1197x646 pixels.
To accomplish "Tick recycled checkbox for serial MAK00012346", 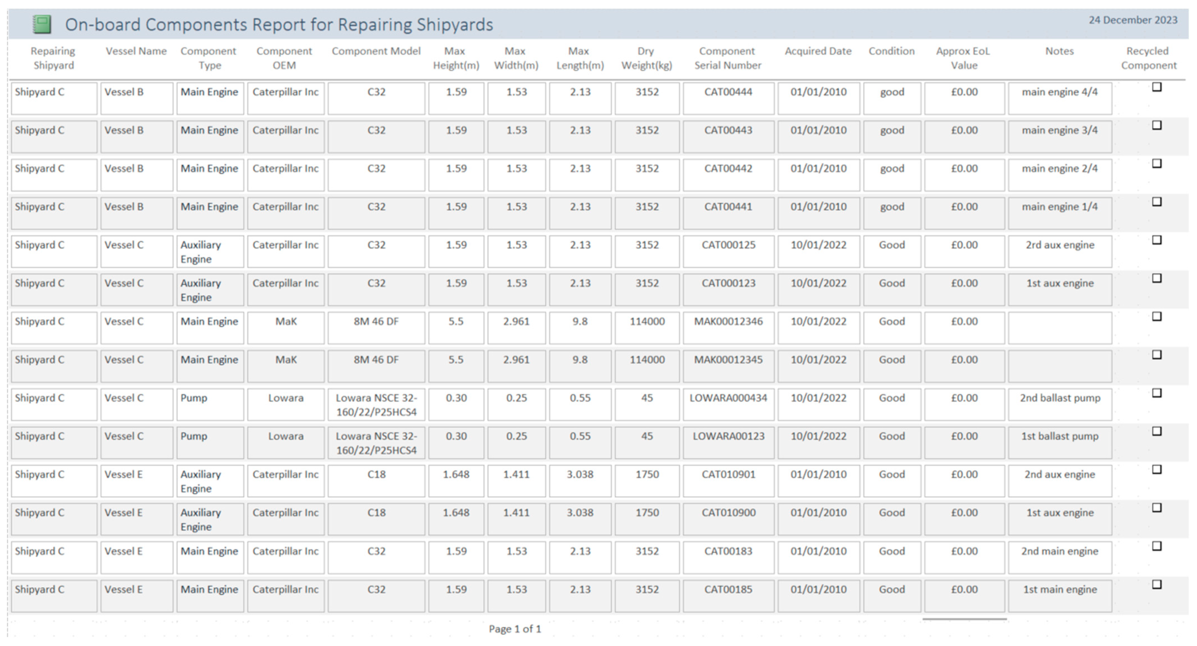I will (1157, 316).
